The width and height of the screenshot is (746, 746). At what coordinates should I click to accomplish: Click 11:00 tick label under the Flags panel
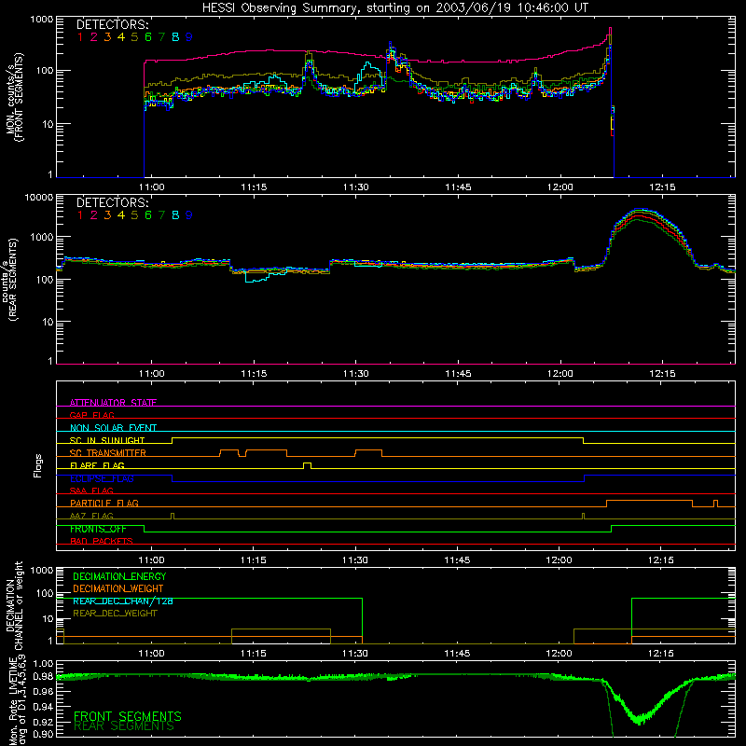151,560
